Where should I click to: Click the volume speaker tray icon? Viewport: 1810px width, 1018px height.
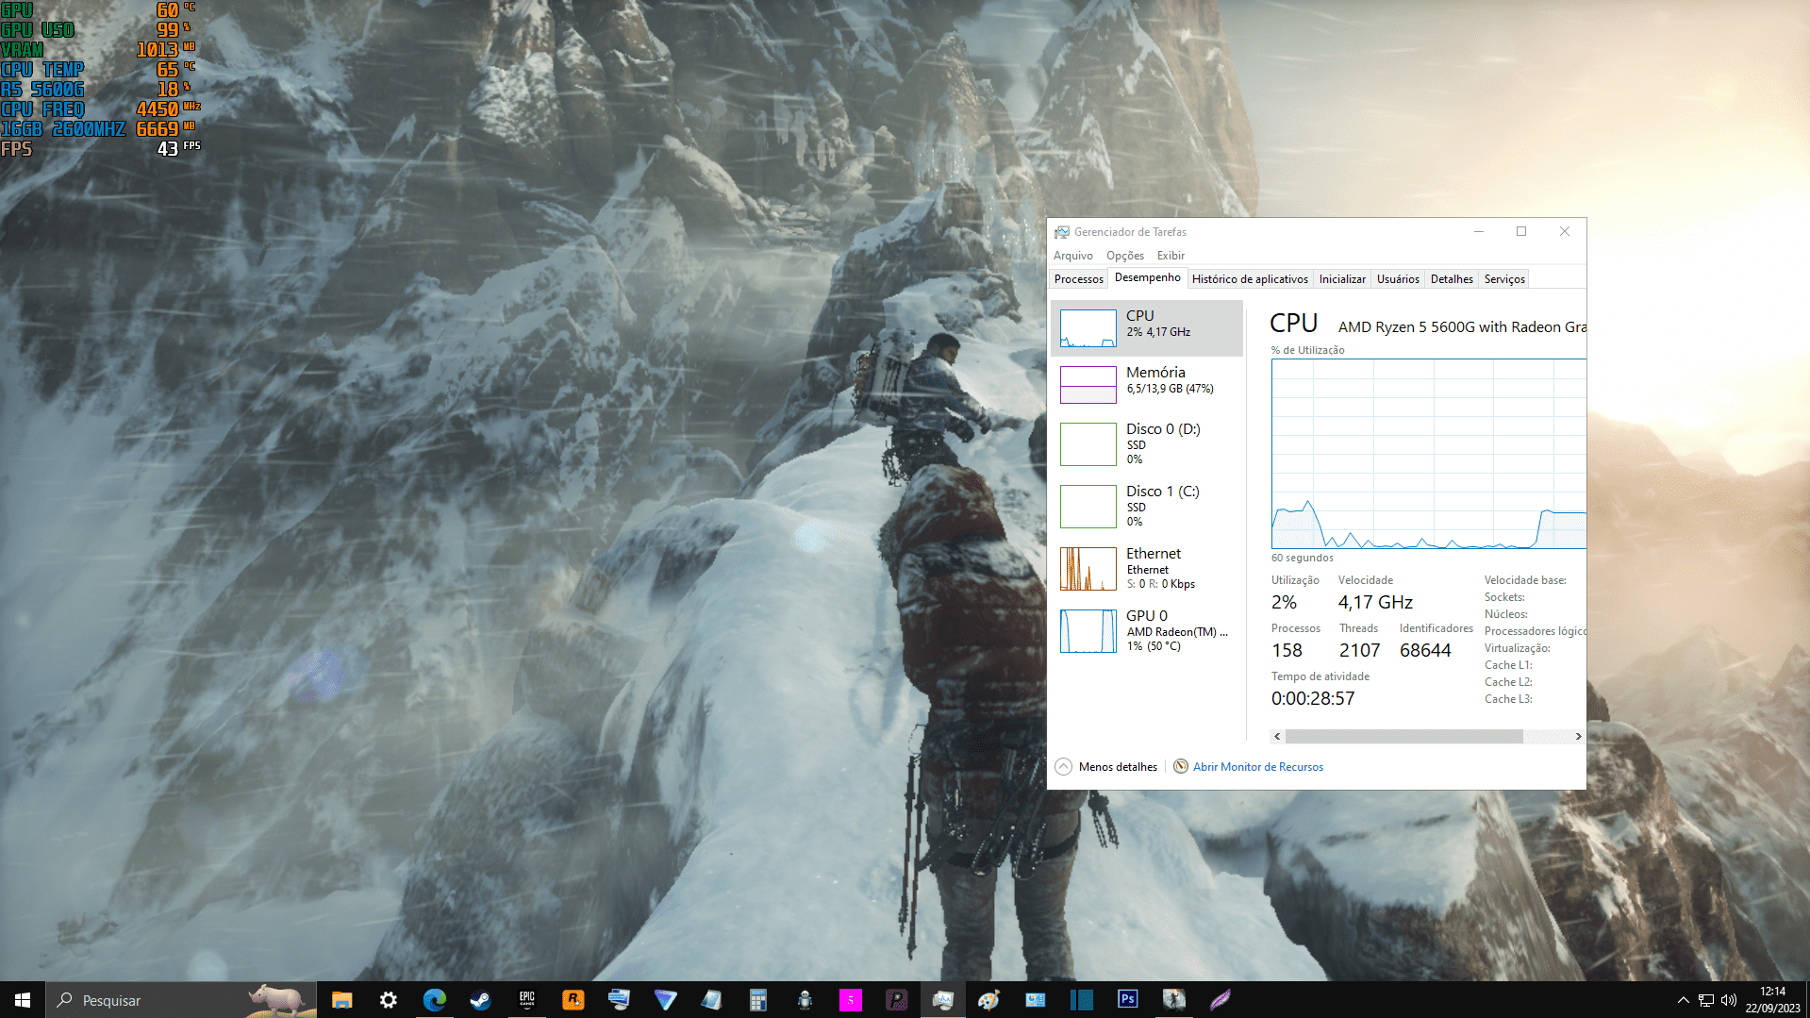(x=1729, y=1000)
